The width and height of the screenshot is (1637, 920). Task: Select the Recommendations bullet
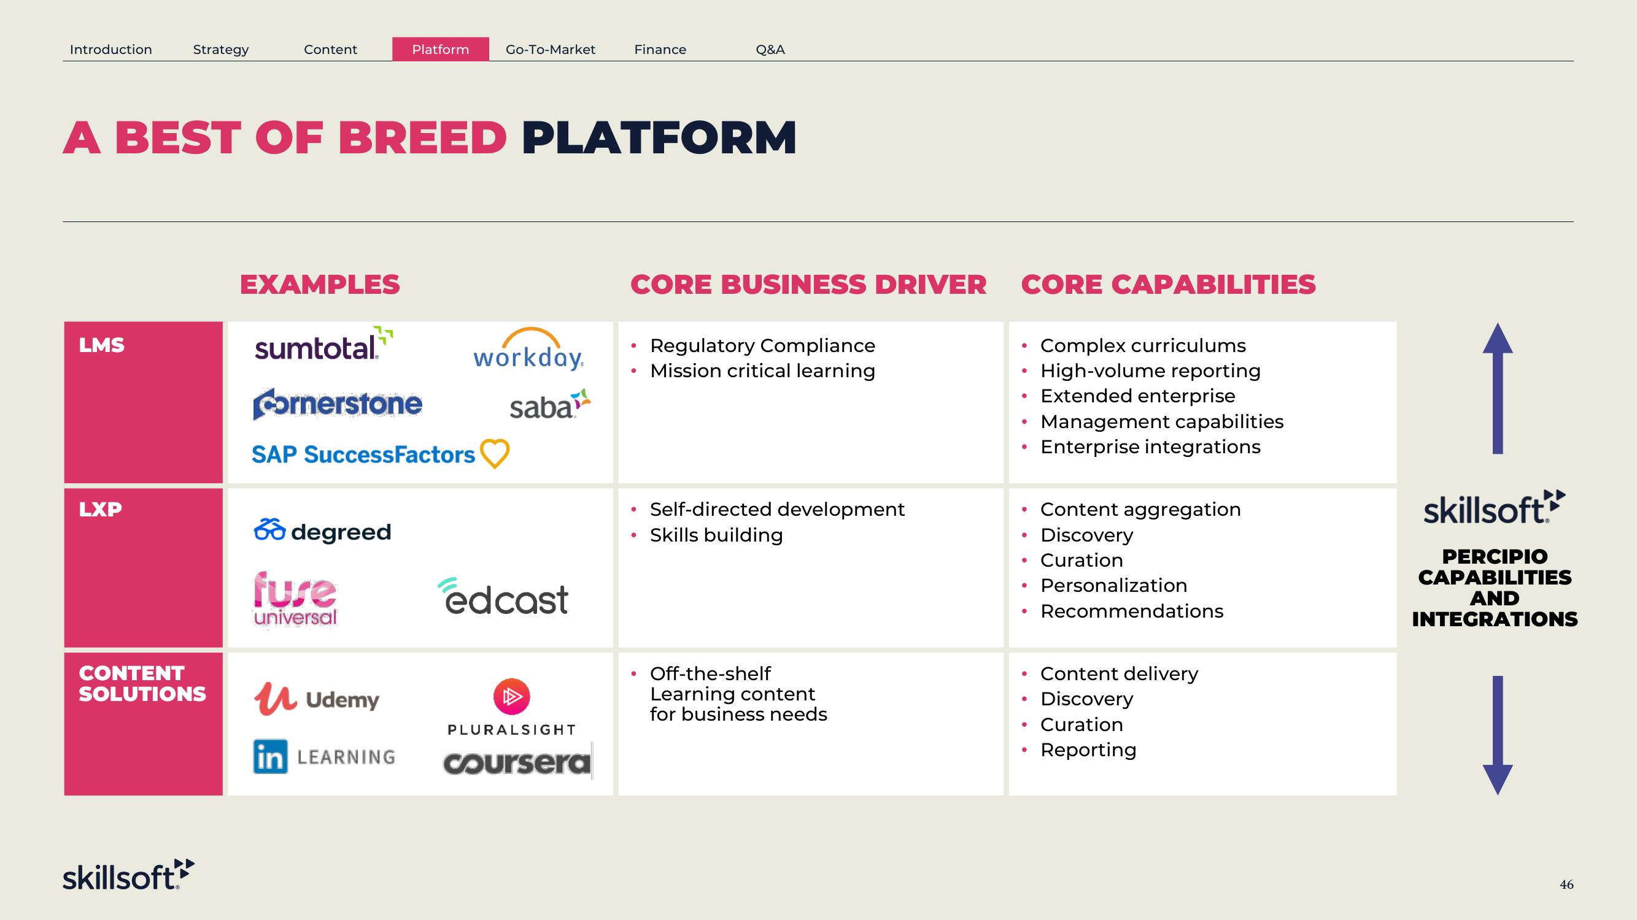point(1132,611)
